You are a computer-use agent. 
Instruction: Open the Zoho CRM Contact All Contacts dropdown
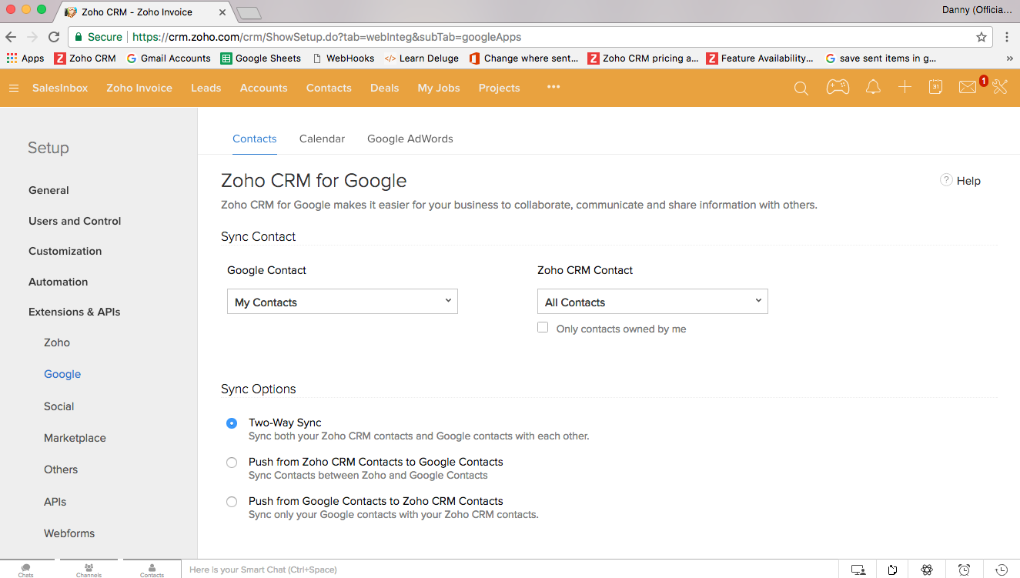click(x=653, y=302)
